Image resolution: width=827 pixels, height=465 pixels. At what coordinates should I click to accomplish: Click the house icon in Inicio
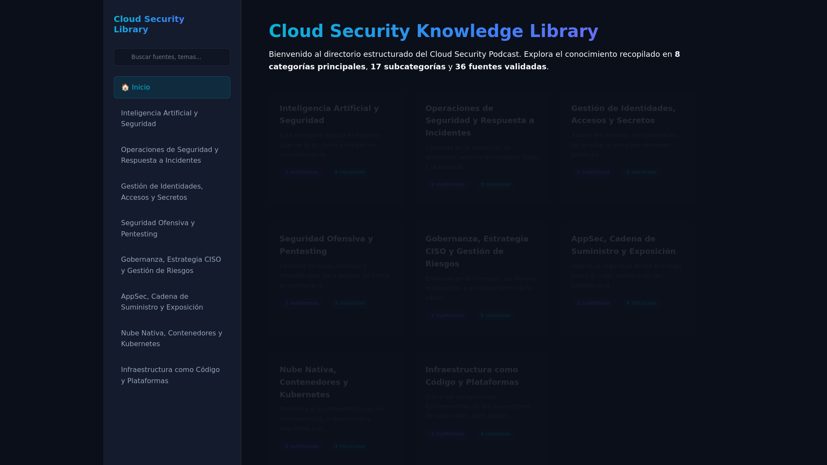[125, 87]
